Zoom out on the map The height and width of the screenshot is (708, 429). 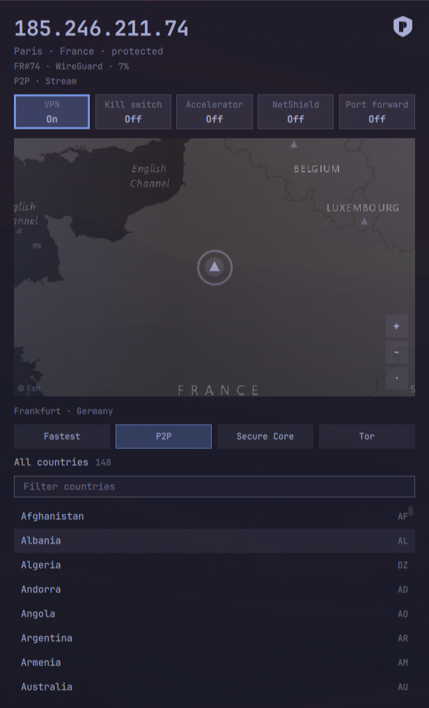tap(396, 352)
